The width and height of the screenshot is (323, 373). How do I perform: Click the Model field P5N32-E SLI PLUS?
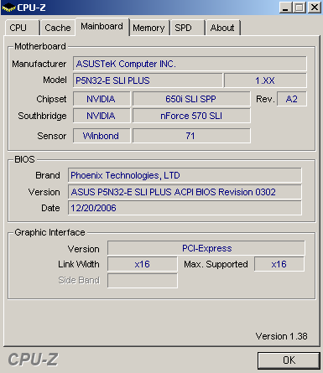pos(148,80)
